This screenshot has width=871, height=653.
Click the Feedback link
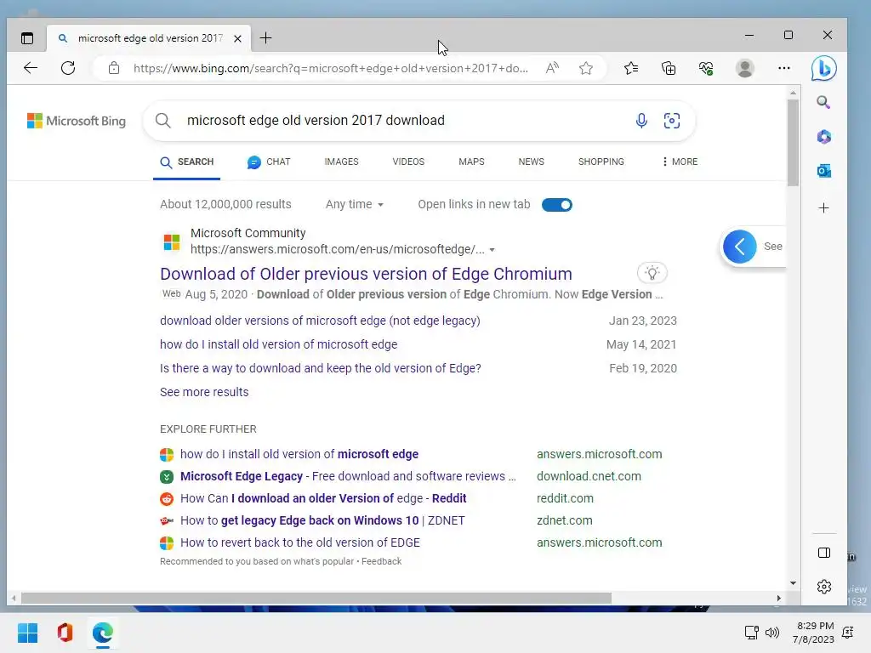point(382,561)
